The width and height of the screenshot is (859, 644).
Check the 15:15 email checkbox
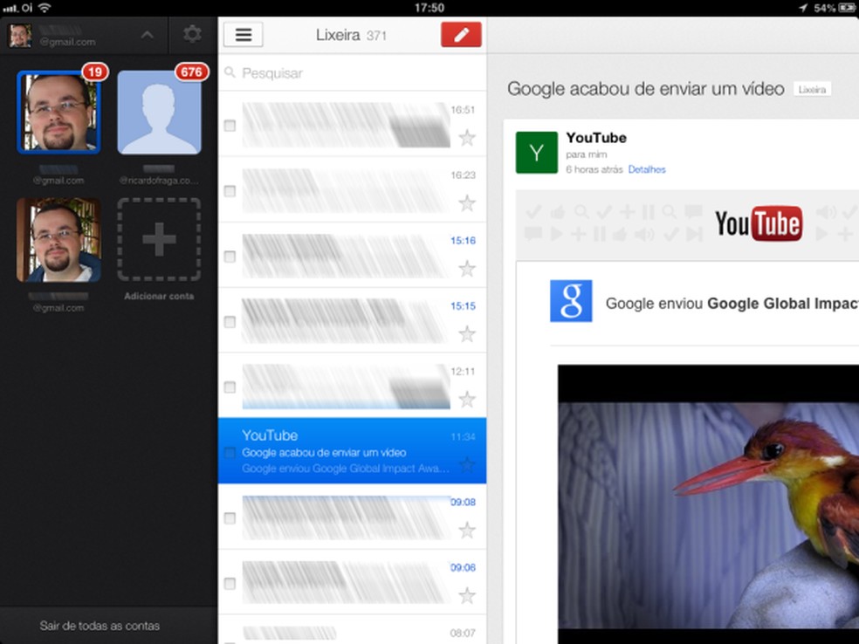tap(230, 322)
